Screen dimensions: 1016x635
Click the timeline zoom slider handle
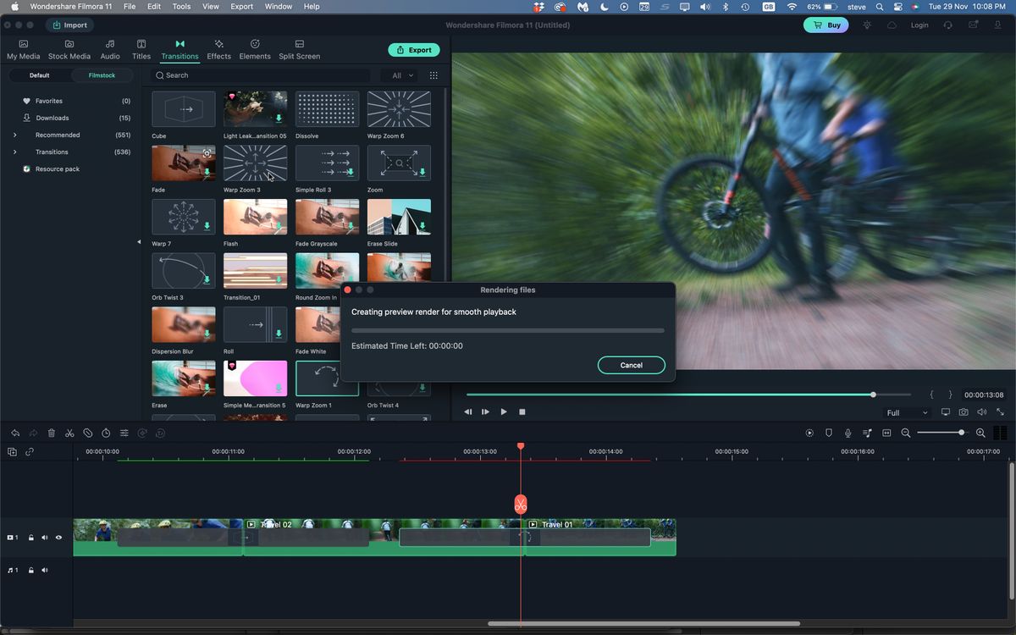point(961,433)
